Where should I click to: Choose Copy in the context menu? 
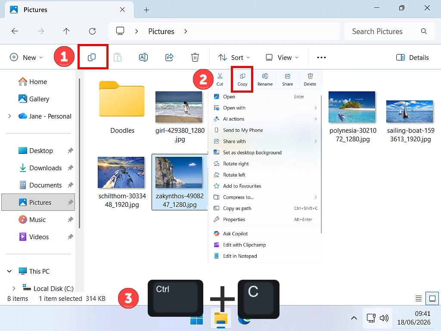pos(242,80)
